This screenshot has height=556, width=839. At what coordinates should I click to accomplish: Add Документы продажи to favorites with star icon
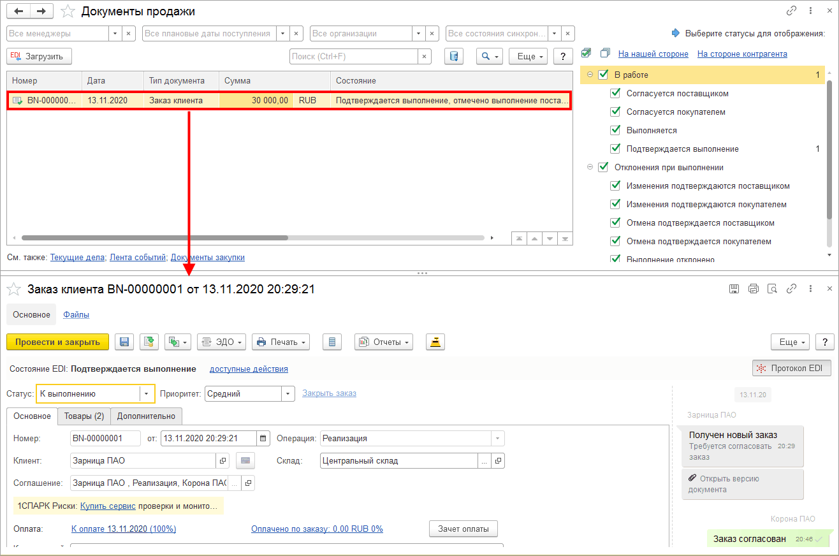[x=68, y=11]
